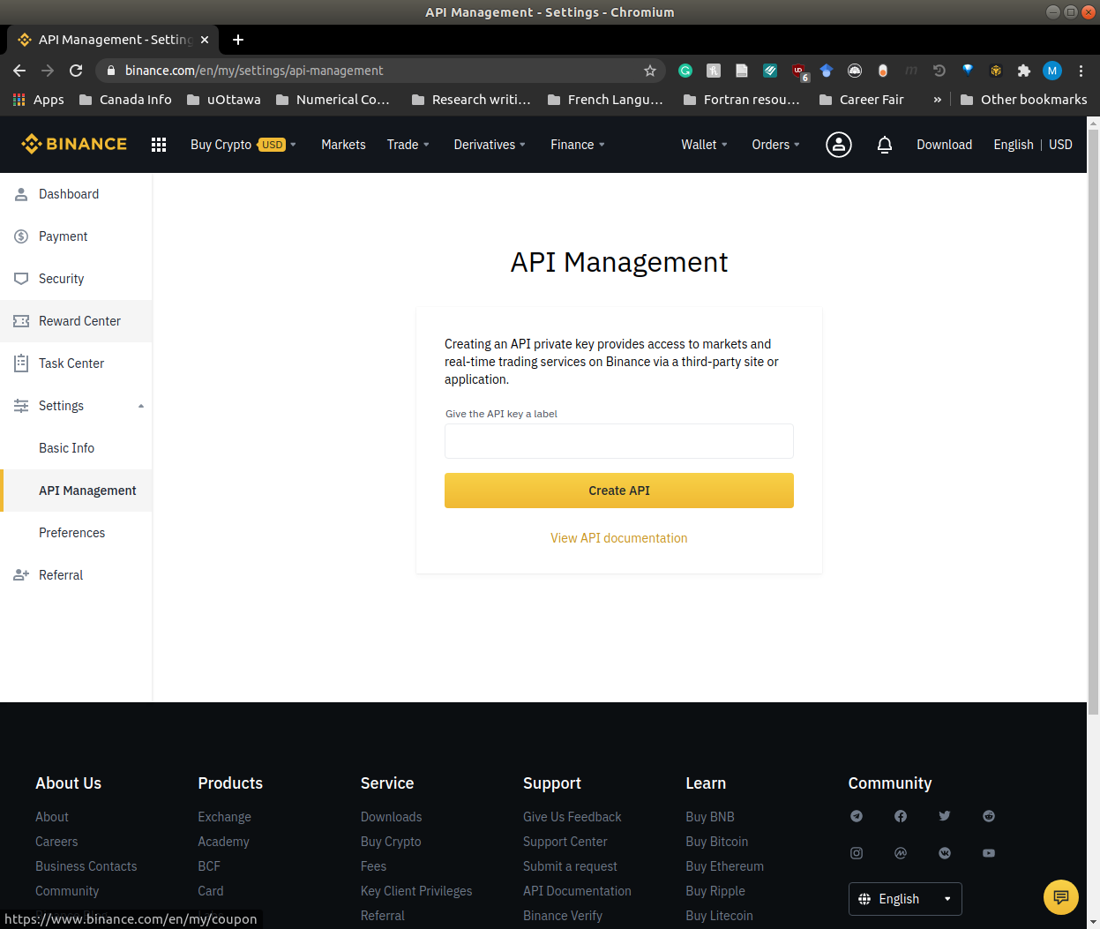This screenshot has width=1100, height=929.
Task: Click the Create API button
Action: pyautogui.click(x=619, y=491)
